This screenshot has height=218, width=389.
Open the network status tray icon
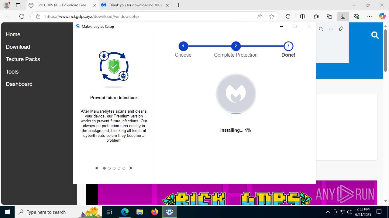343,212
